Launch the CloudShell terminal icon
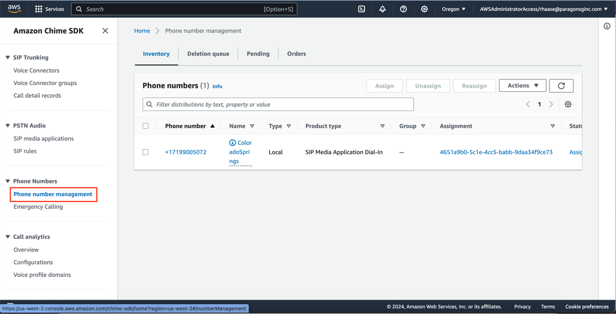Viewport: 616px width, 316px height. (x=362, y=9)
